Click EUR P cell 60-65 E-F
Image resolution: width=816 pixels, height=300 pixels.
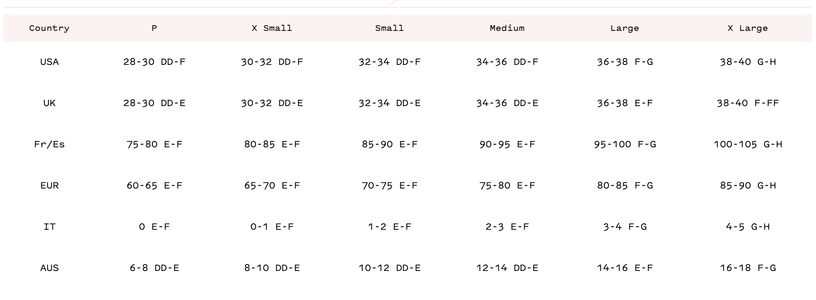[x=154, y=185]
